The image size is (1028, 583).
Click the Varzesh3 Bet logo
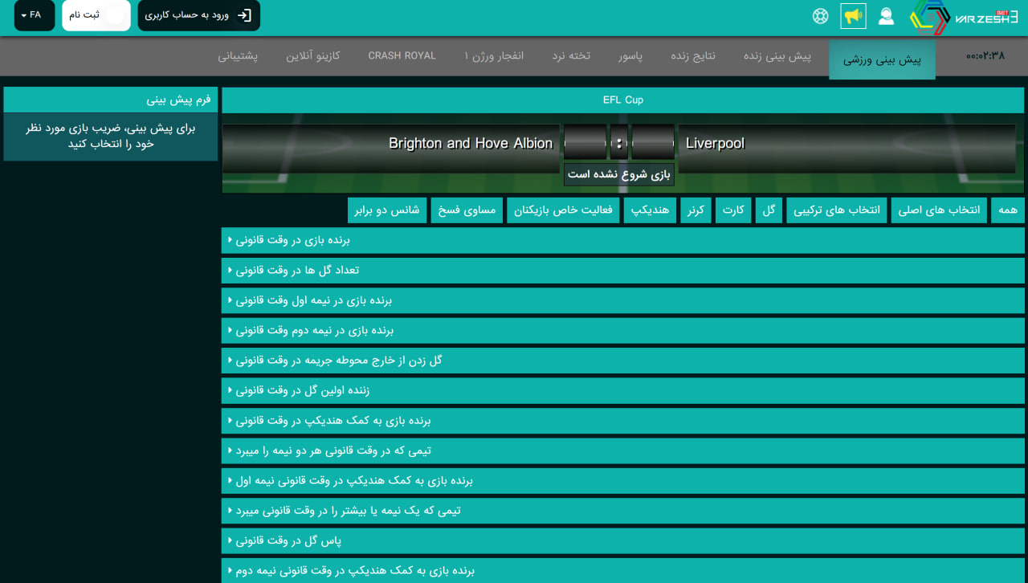pos(963,17)
